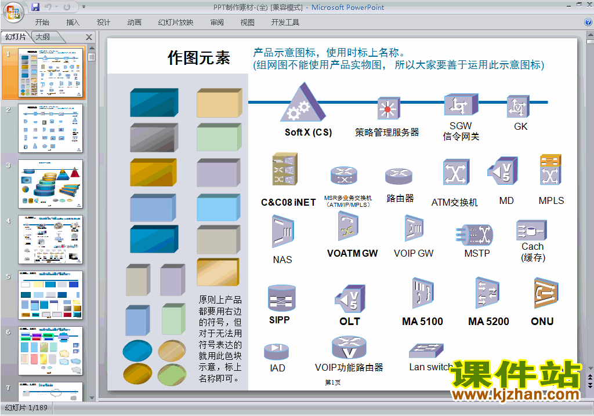Open the Office button menu
The image size is (594, 416).
tap(13, 12)
